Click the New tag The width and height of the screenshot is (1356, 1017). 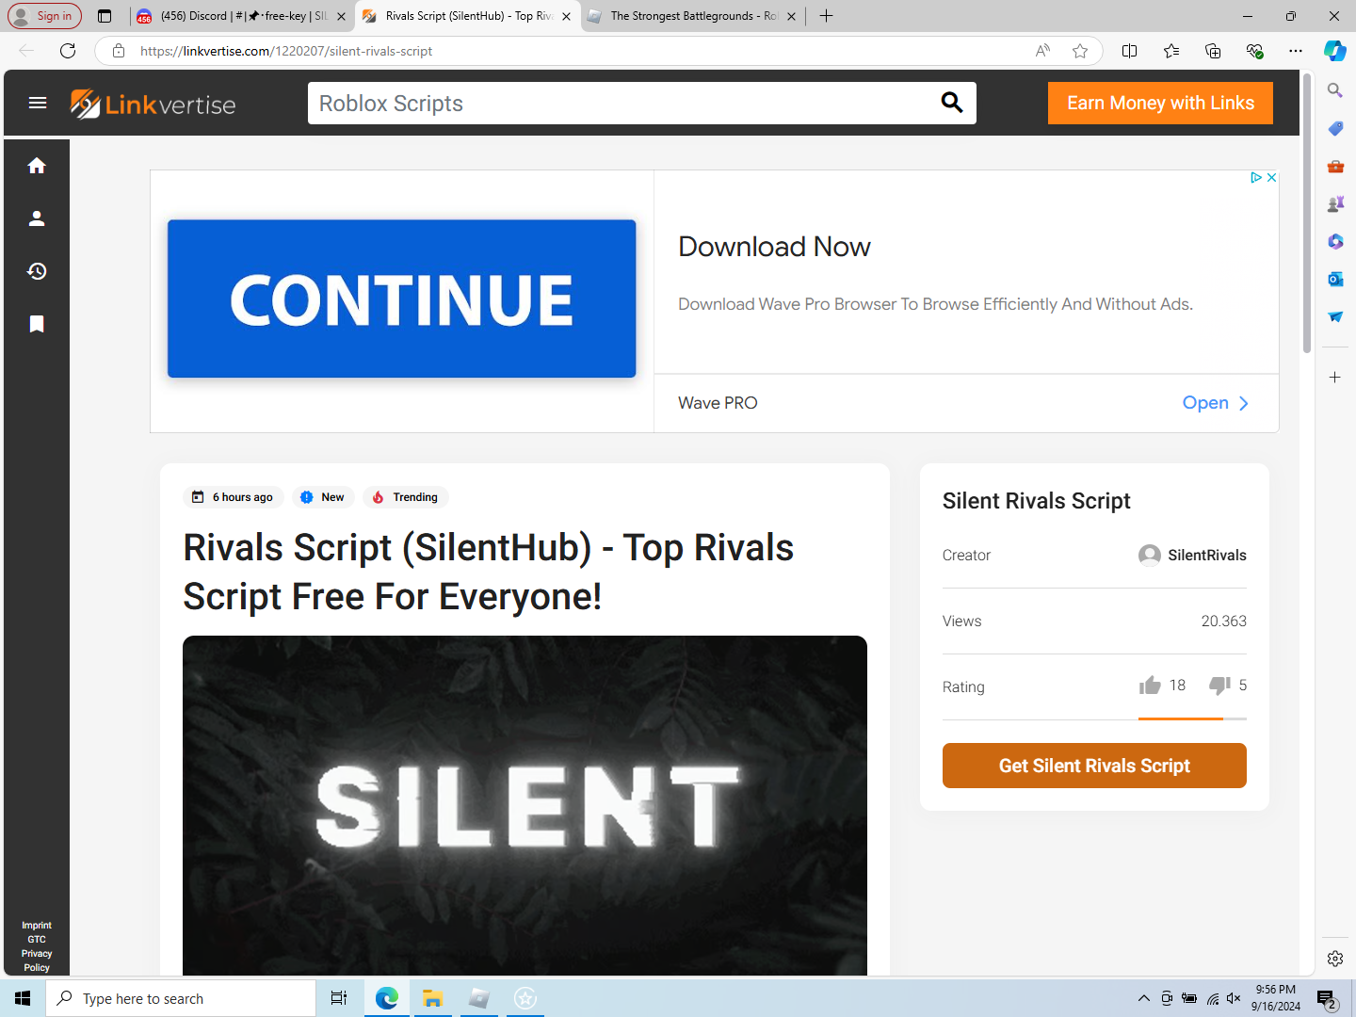tap(323, 497)
